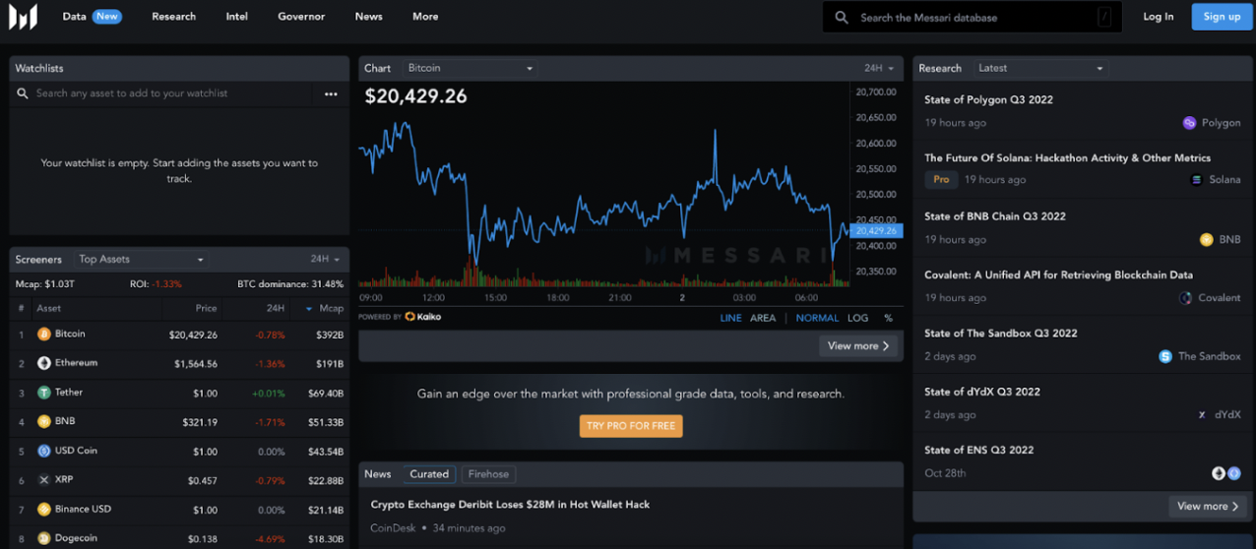Screen dimensions: 1256x549
Task: Sort screener by Asset column
Action: click(x=49, y=308)
